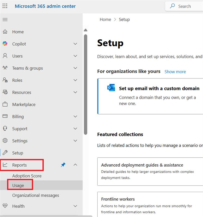Toggle the Teams & groups section open
Image resolution: width=203 pixels, height=217 pixels.
tap(75, 68)
